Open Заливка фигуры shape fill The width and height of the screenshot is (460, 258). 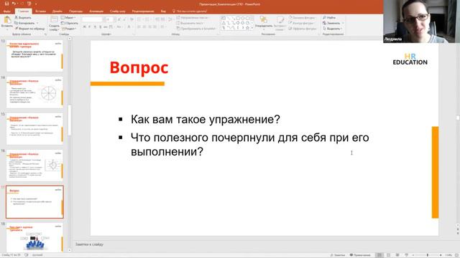pos(302,18)
